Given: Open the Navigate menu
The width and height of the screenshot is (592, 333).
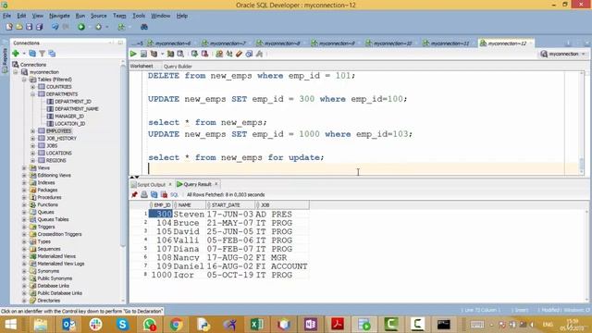Looking at the screenshot, I should (59, 16).
